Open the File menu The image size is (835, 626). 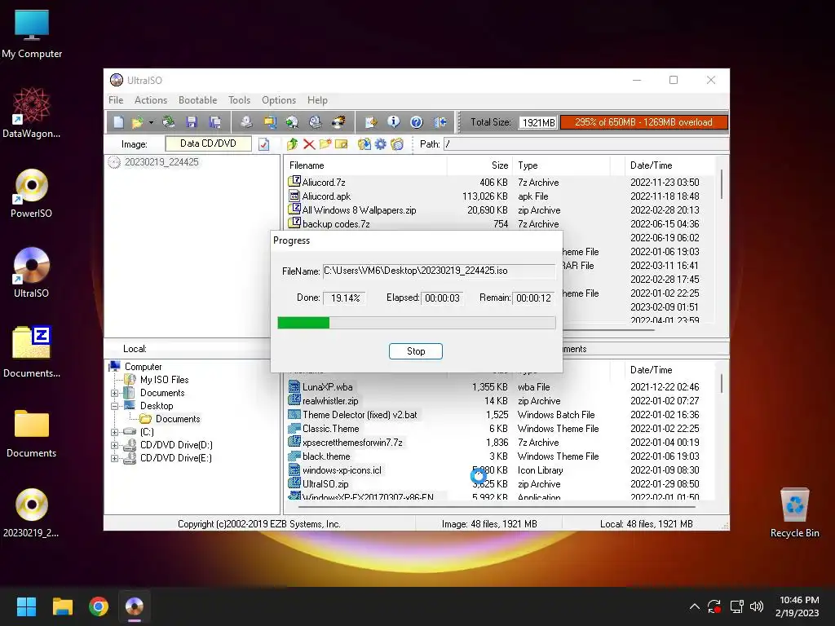click(x=116, y=100)
